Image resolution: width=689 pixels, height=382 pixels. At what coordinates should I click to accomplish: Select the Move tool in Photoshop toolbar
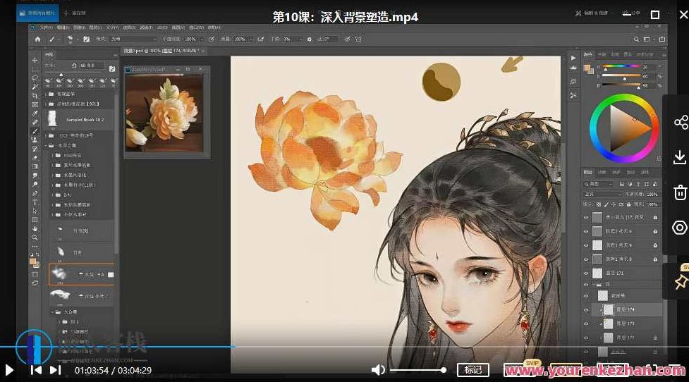(35, 60)
